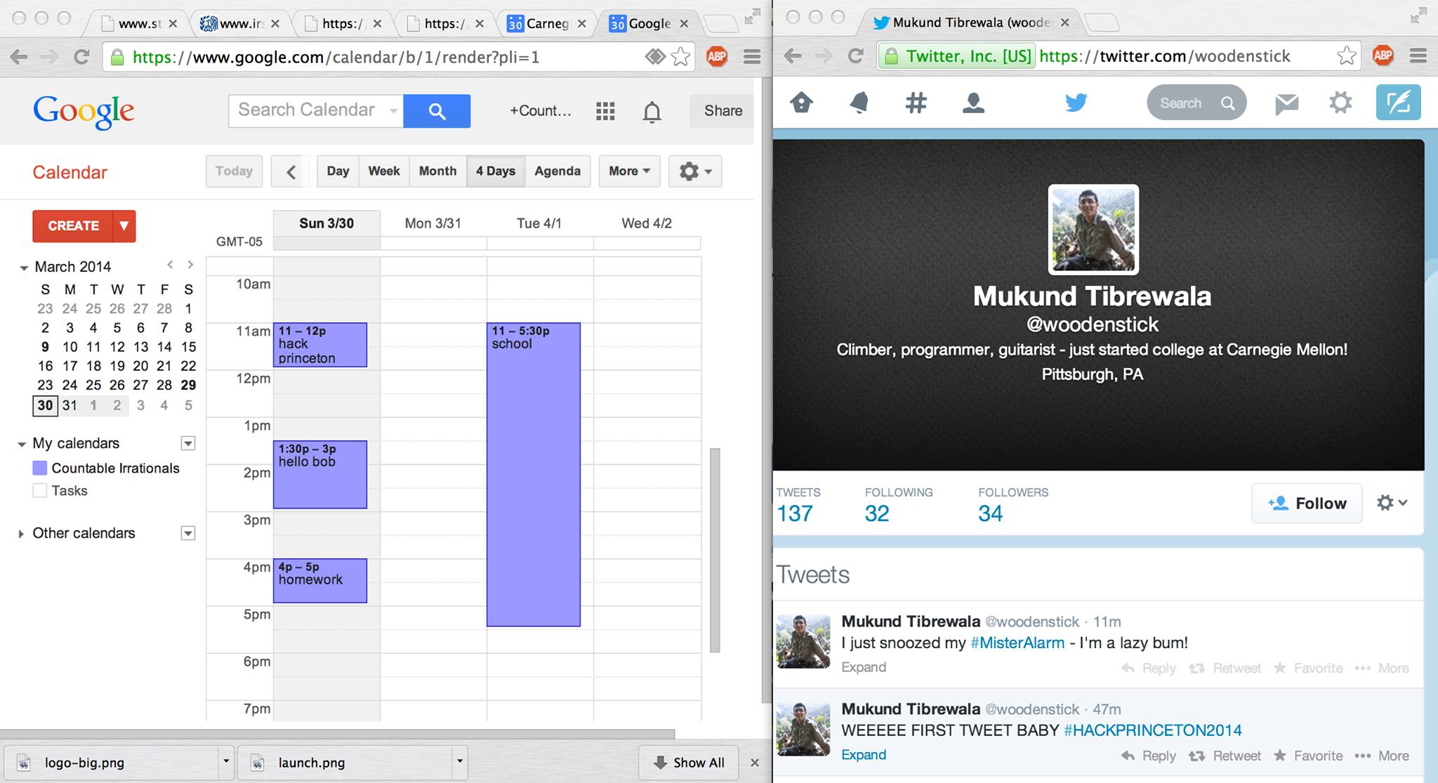Click the #MisterAlarm hashtag link
The width and height of the screenshot is (1438, 783).
pyautogui.click(x=1017, y=643)
